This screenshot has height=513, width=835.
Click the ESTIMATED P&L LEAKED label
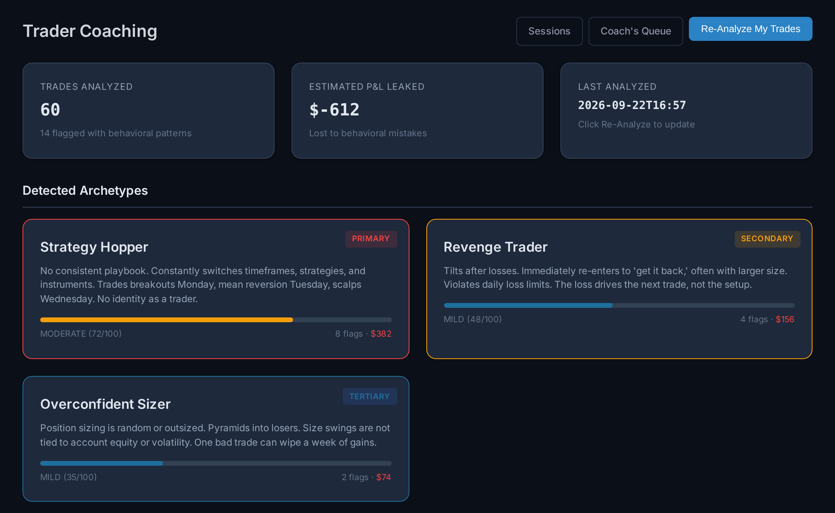click(x=367, y=87)
